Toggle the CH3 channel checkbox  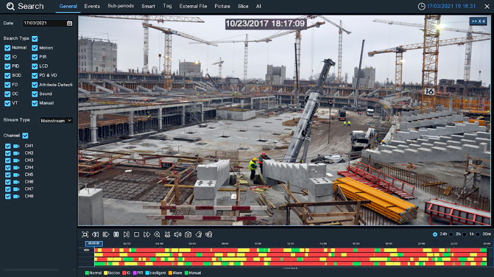8,160
